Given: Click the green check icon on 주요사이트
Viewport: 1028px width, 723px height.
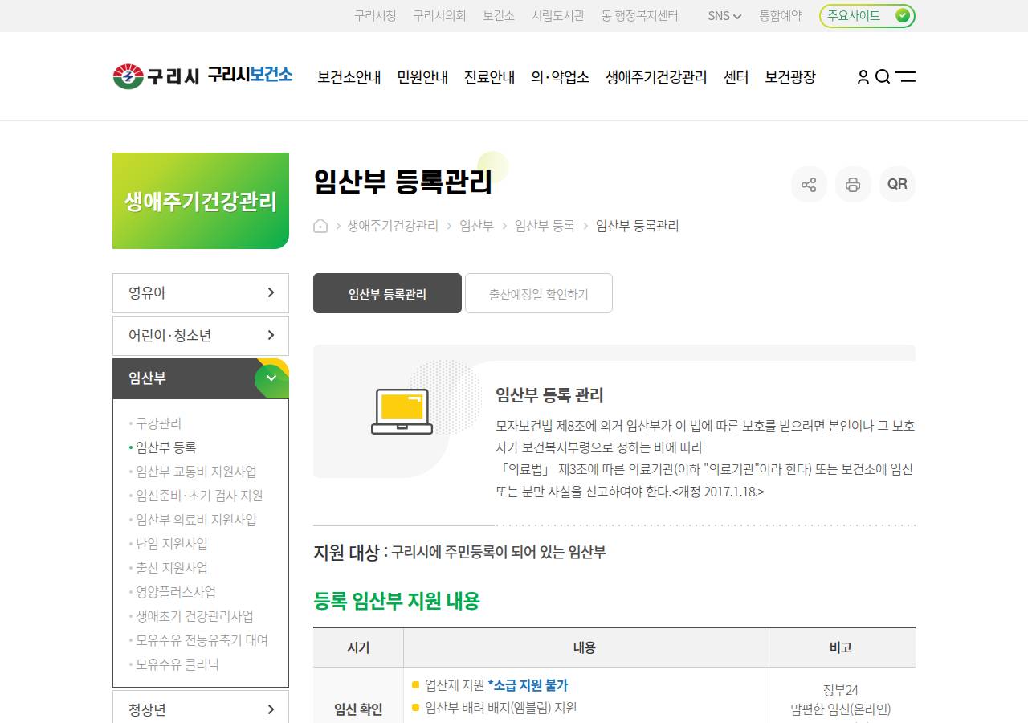Looking at the screenshot, I should [x=903, y=15].
